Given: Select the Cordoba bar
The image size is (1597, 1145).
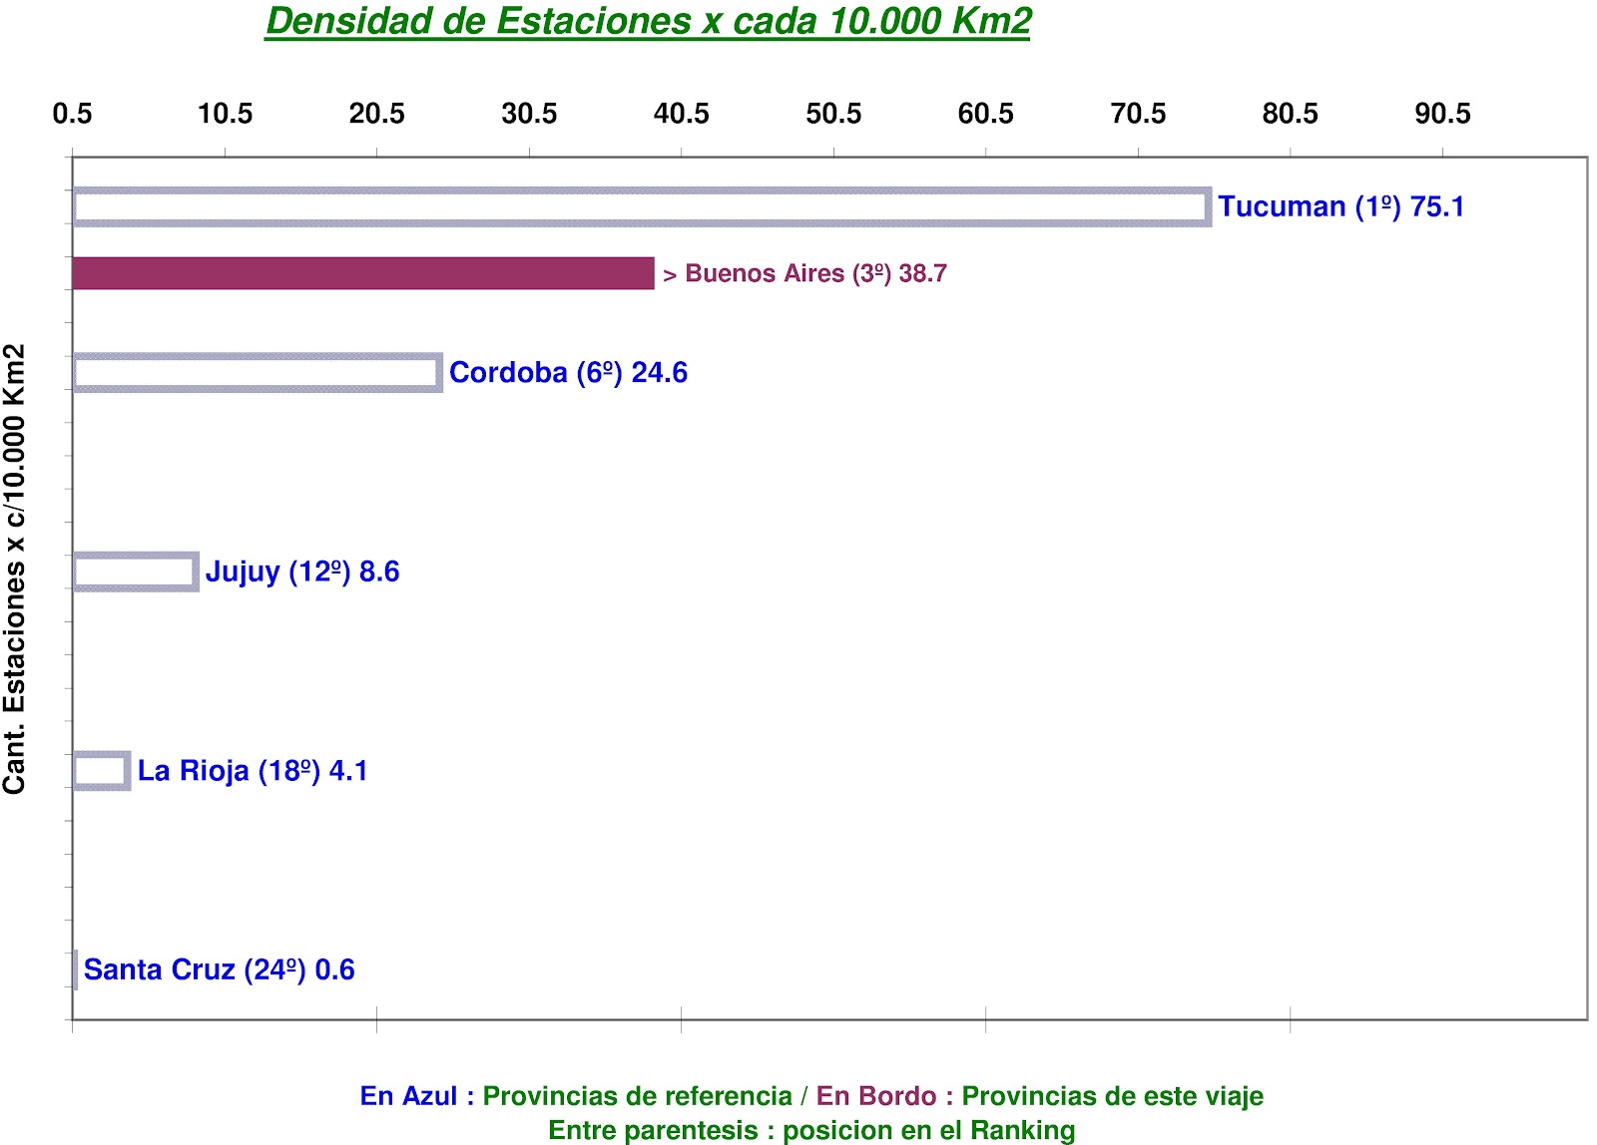Looking at the screenshot, I should [x=258, y=372].
